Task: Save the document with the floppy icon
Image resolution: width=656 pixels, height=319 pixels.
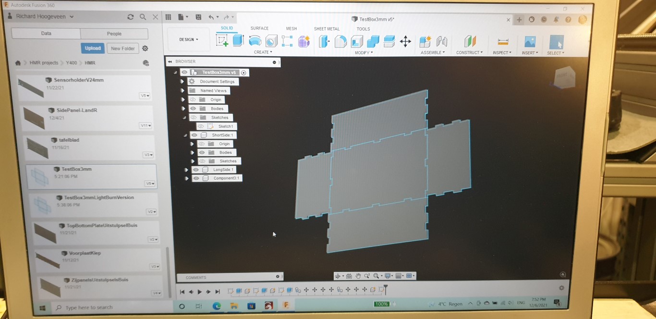Action: 198,17
